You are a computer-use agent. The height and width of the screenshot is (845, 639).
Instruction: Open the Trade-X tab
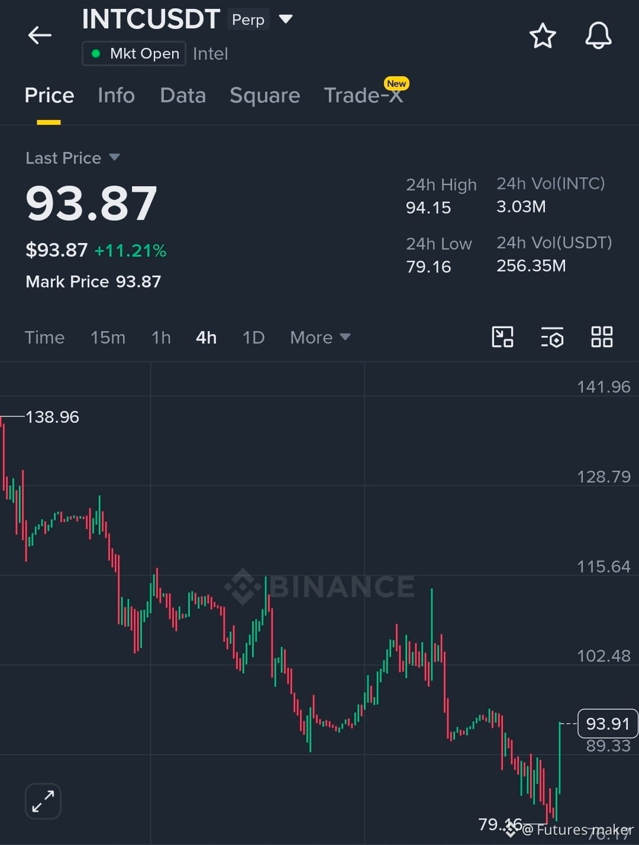coord(364,95)
